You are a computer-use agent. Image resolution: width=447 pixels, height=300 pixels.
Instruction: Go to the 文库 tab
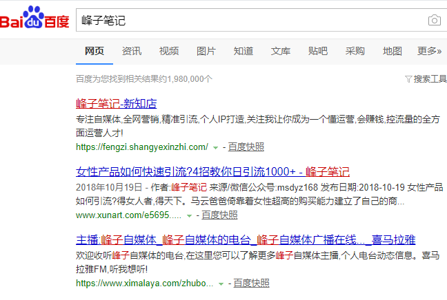281,51
